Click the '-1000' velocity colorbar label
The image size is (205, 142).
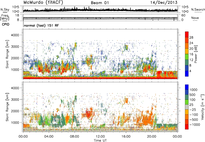tap(195, 125)
